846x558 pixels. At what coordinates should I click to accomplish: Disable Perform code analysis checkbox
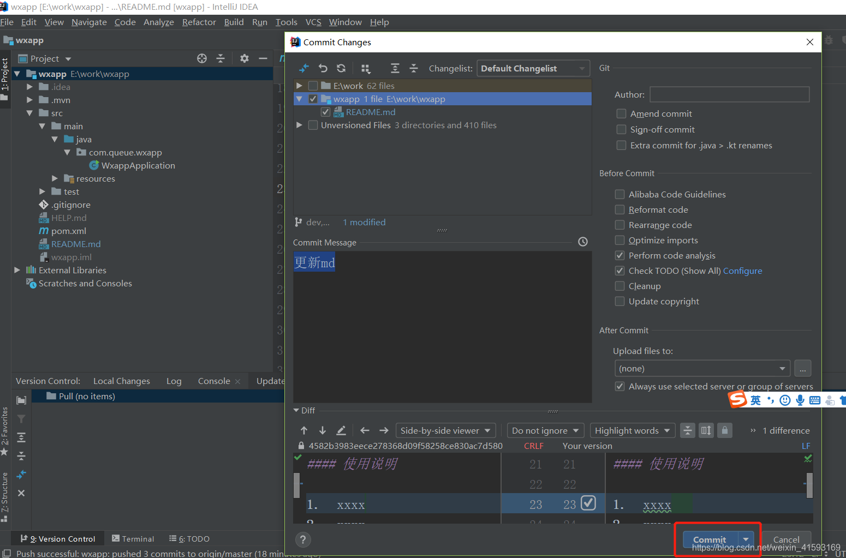click(619, 255)
